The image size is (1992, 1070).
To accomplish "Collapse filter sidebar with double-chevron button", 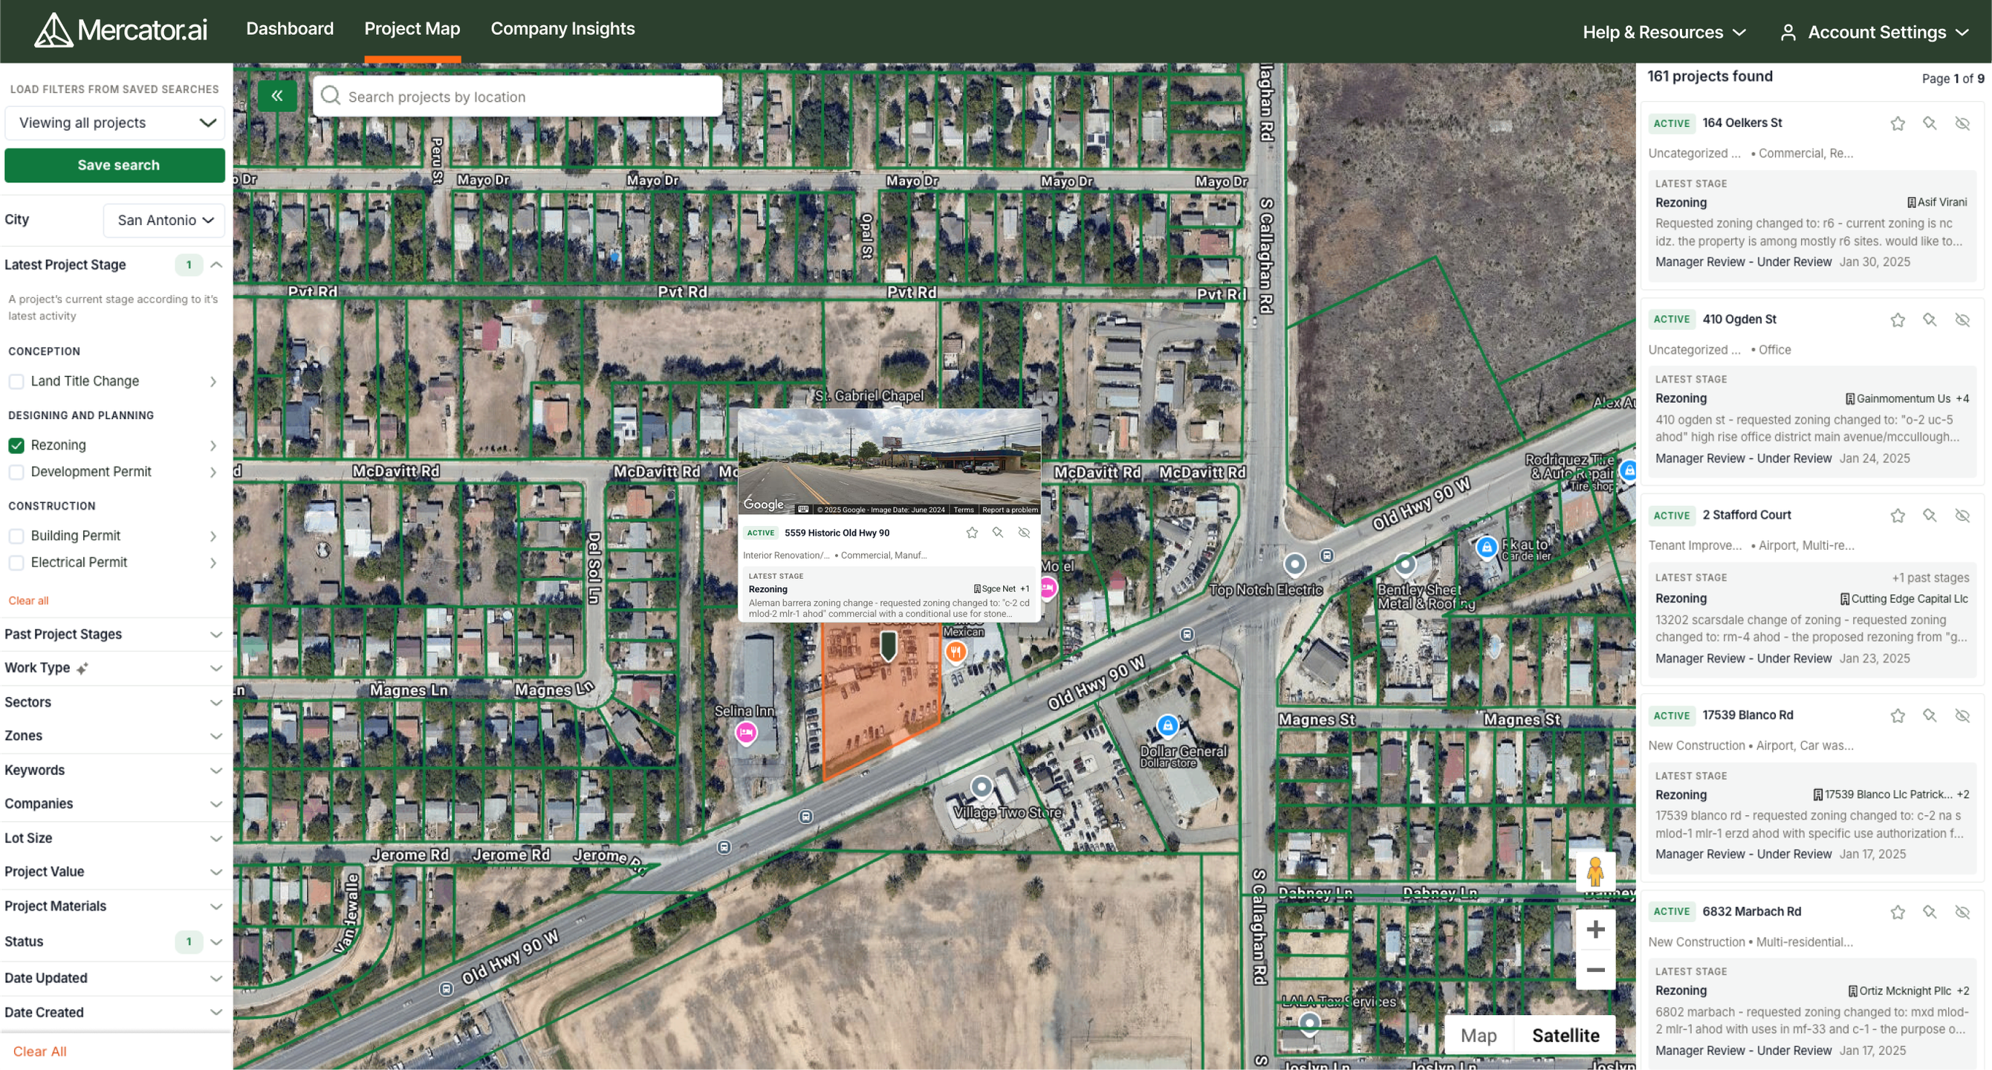I will (x=277, y=96).
